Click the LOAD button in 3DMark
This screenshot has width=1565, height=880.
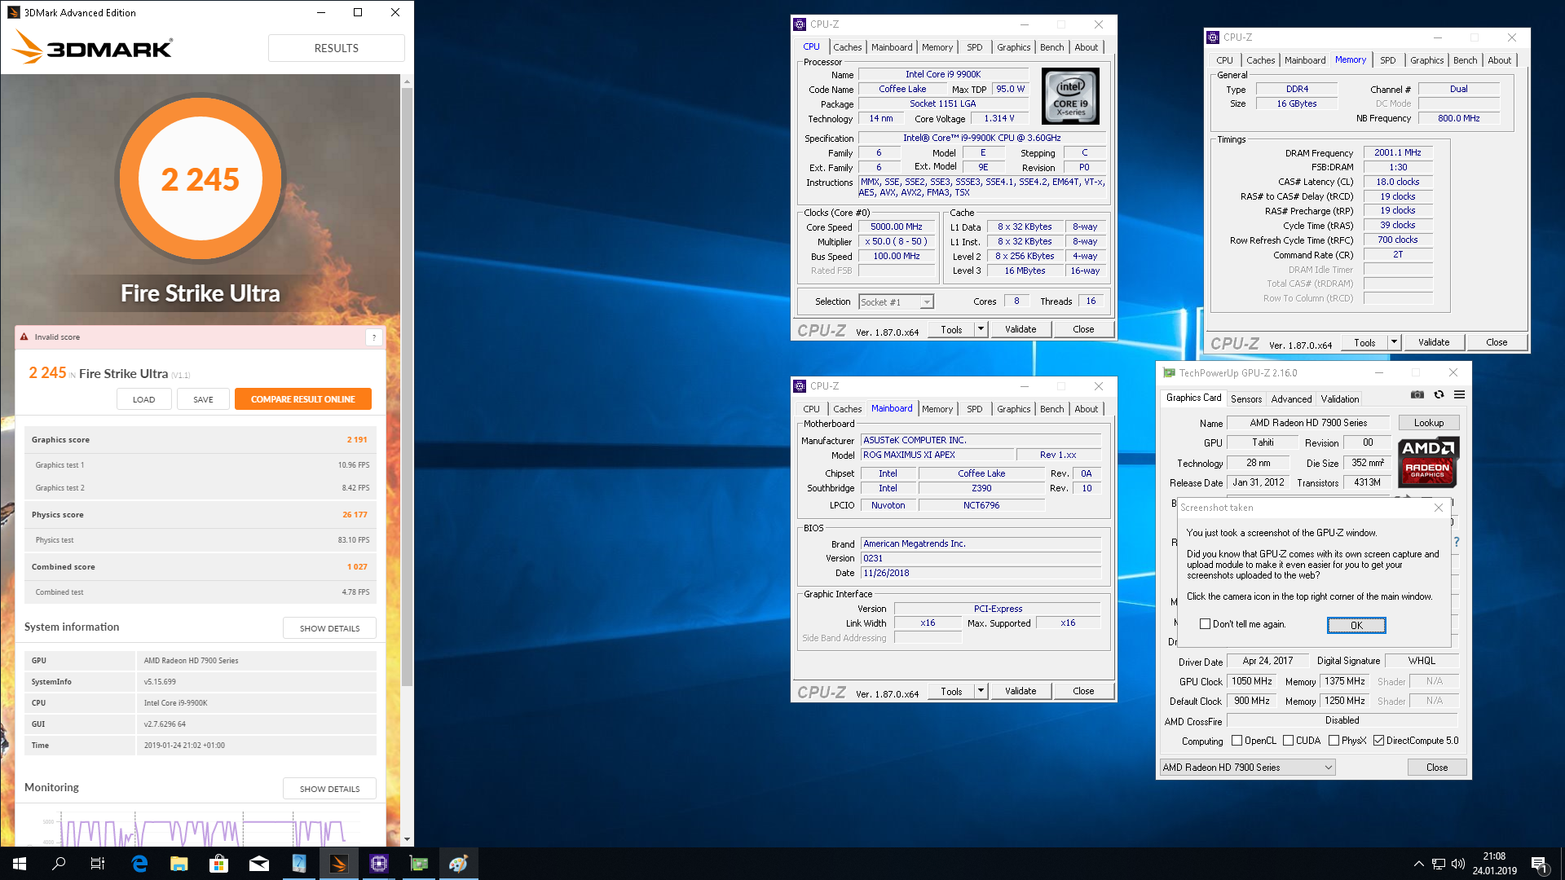point(144,399)
